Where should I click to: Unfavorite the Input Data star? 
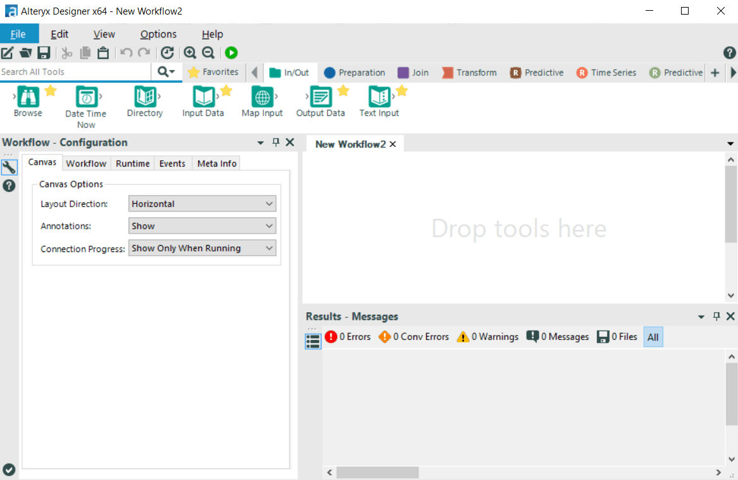pos(227,90)
